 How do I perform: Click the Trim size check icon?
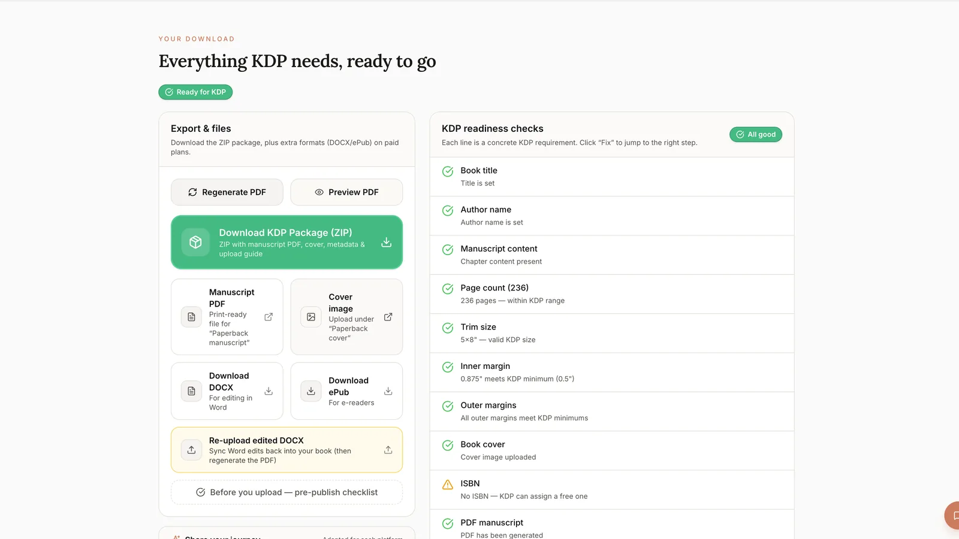[x=448, y=328]
